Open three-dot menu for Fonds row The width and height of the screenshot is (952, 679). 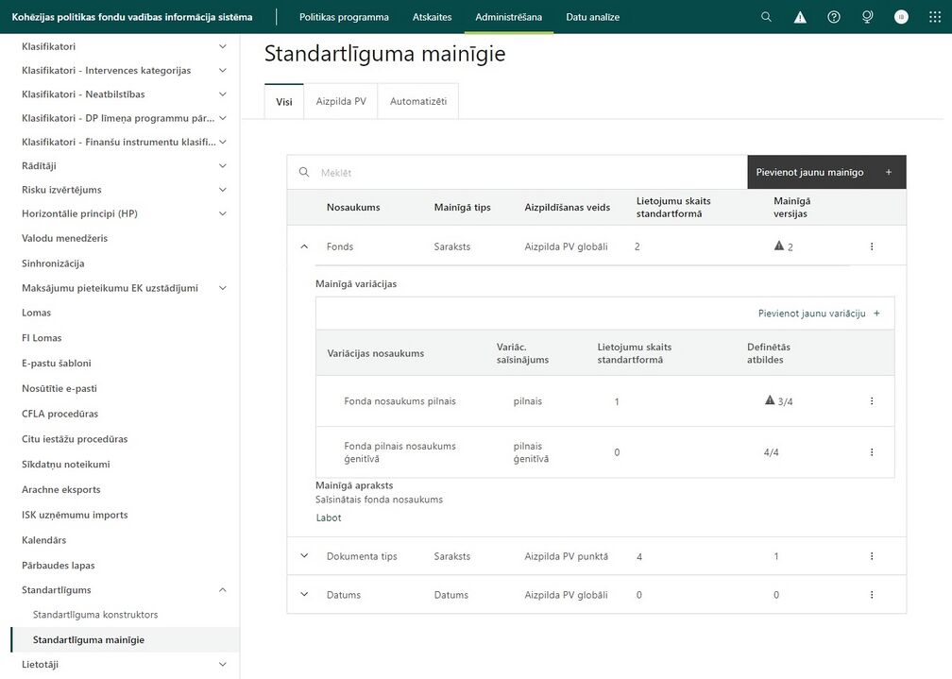click(x=872, y=246)
